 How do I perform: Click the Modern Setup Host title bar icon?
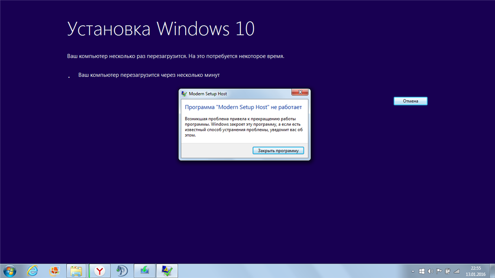184,94
